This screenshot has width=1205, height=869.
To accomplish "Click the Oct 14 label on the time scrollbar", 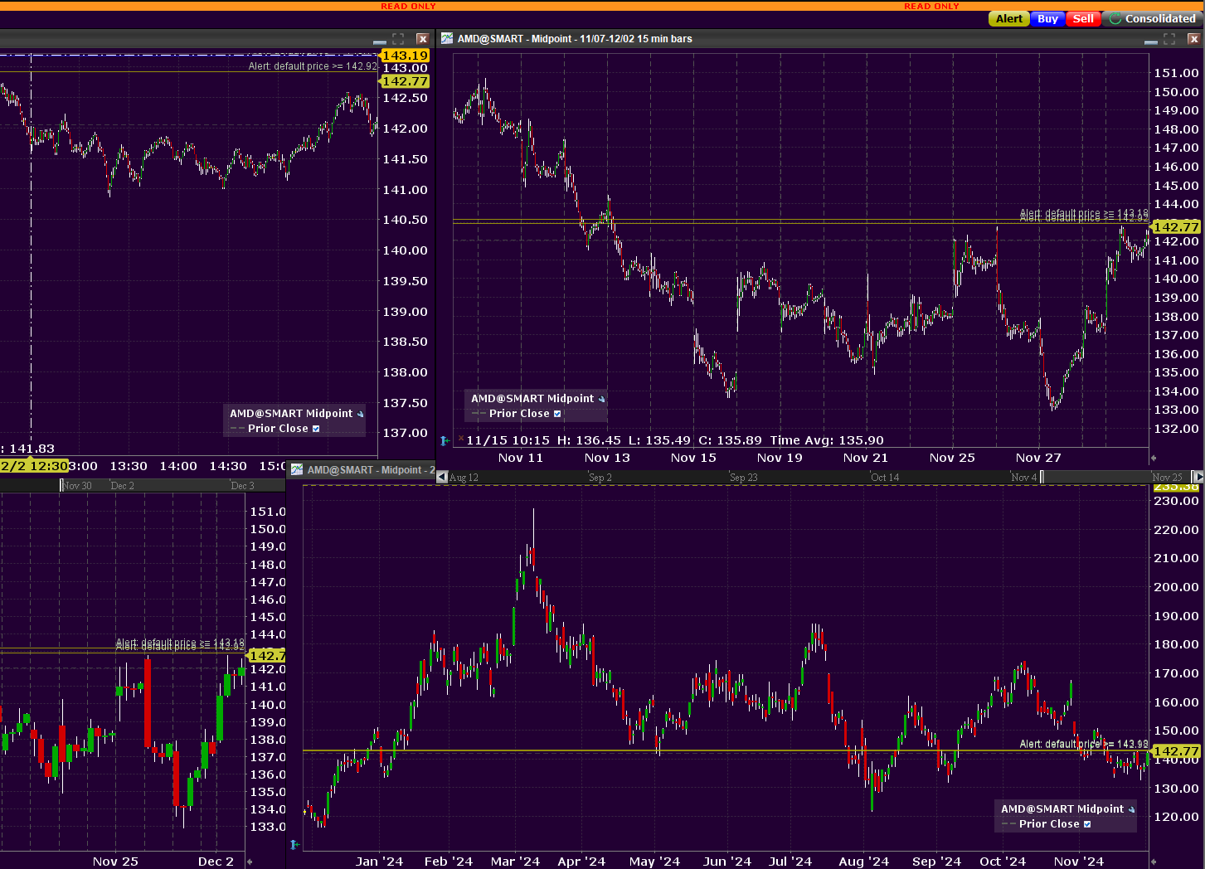I will pos(885,478).
